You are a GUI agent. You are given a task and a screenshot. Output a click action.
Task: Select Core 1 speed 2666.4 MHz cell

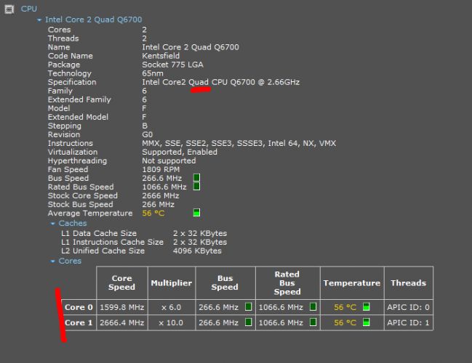(x=122, y=322)
